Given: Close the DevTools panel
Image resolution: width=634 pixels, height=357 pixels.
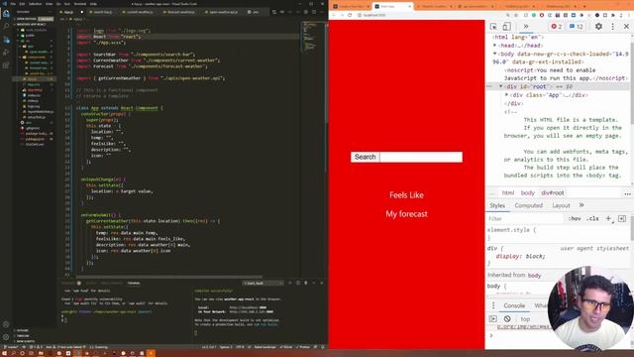Looking at the screenshot, I should [x=626, y=27].
